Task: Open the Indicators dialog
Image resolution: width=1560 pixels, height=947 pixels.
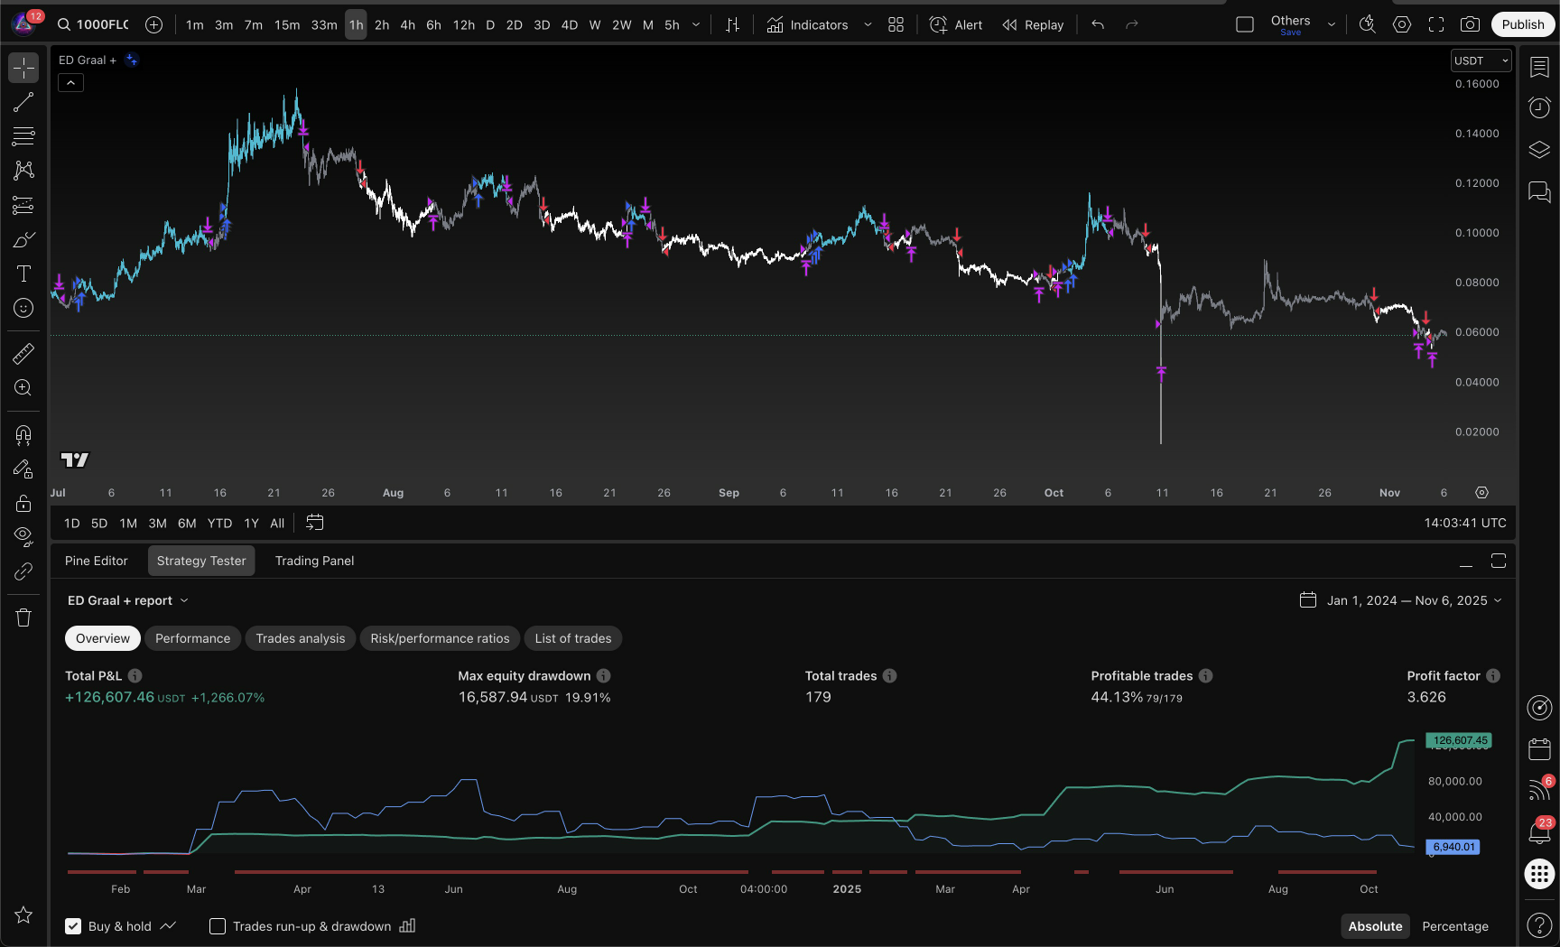Action: [808, 25]
